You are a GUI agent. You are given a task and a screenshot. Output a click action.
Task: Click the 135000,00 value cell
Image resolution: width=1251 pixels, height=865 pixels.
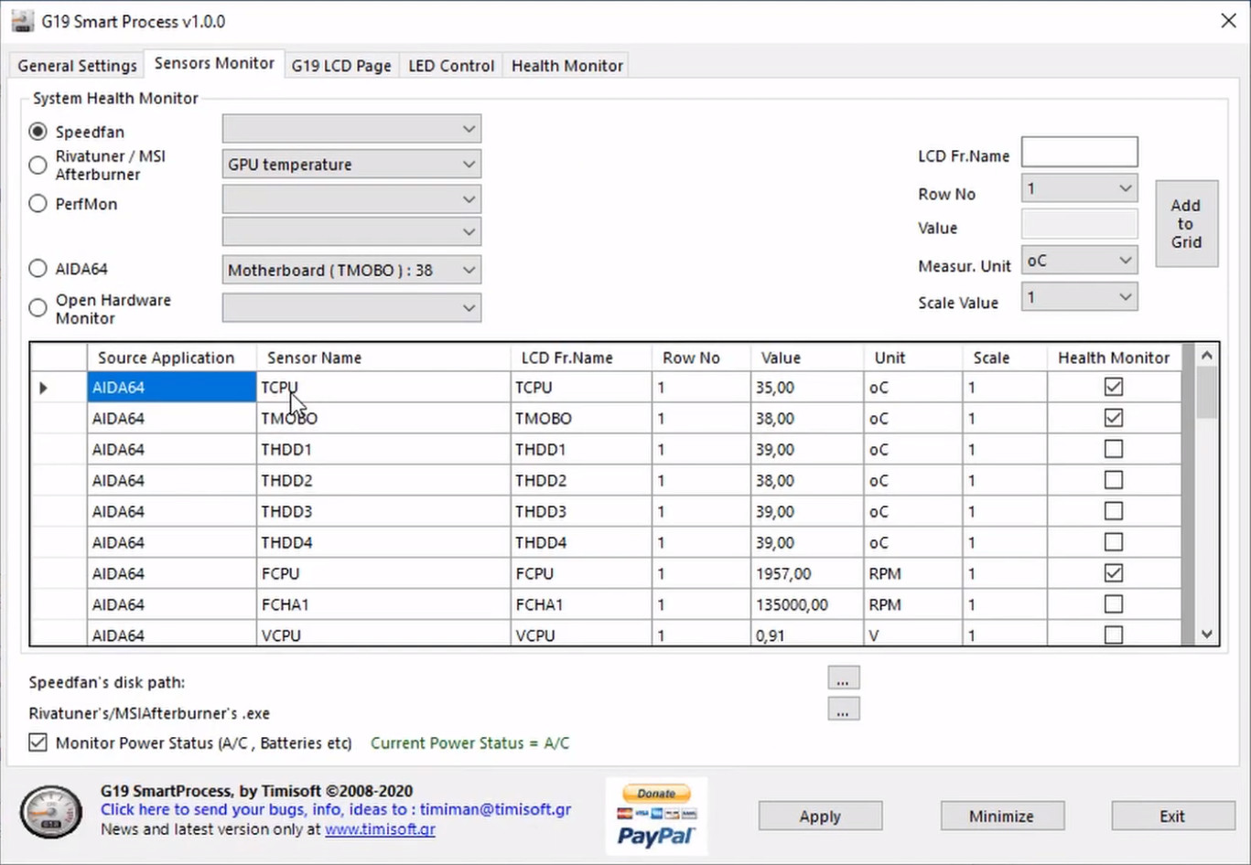[806, 605]
